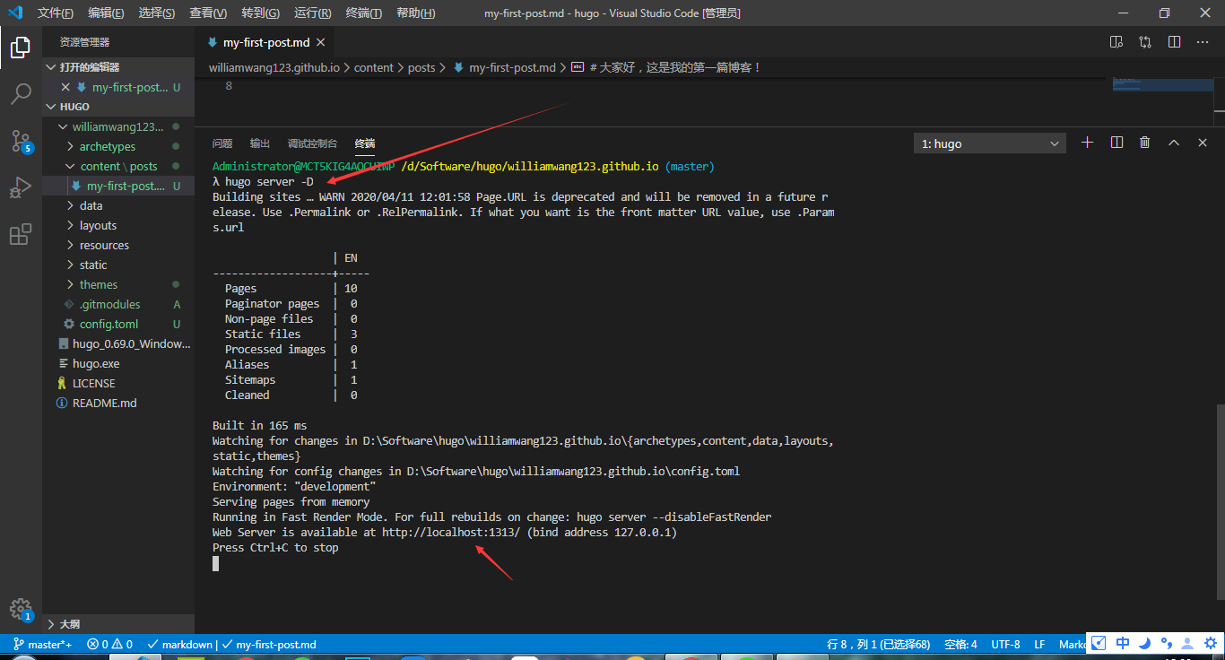Click the williamwang123.github.io breadcrumb
1225x660 pixels.
coord(274,67)
